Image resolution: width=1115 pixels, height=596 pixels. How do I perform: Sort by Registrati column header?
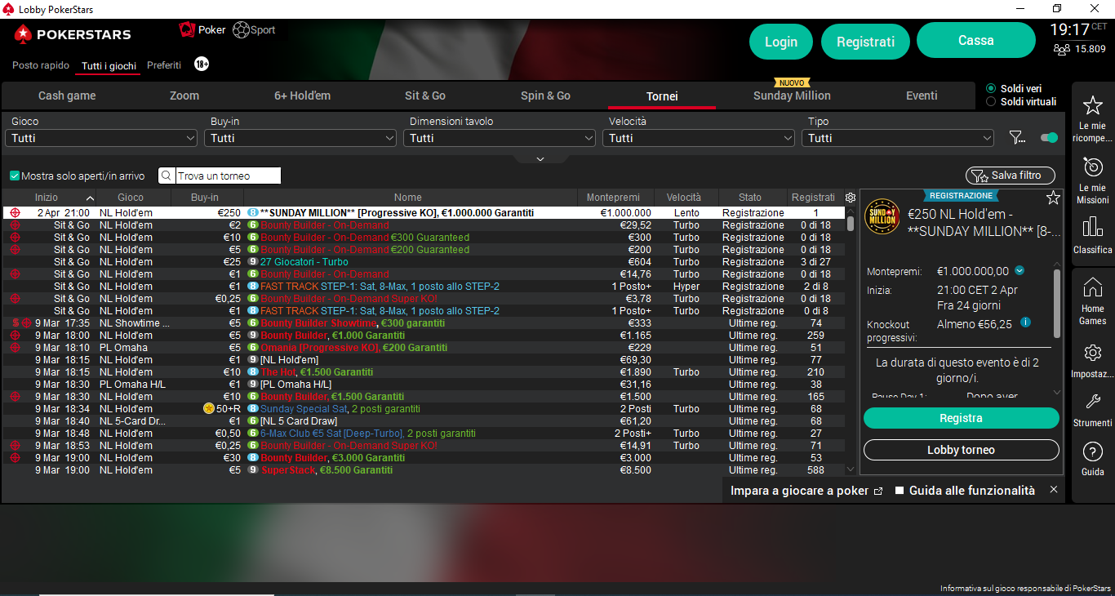[x=813, y=198]
